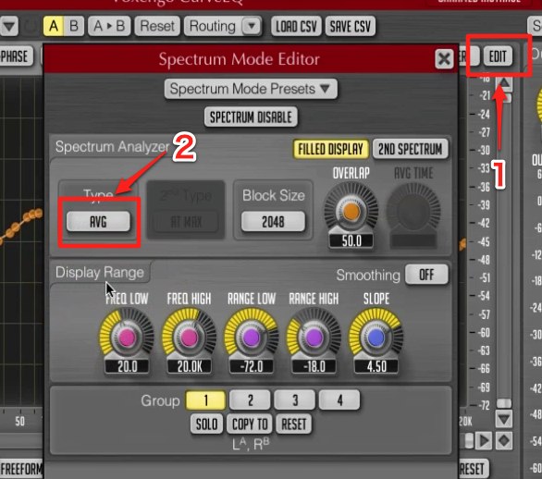Enable the 2nd Spectrum option
The width and height of the screenshot is (542, 479).
click(411, 149)
